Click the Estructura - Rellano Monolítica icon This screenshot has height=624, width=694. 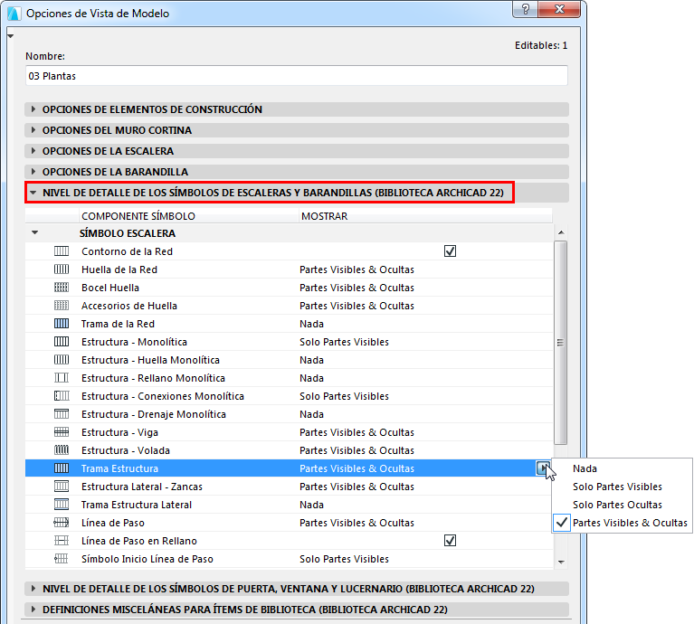[62, 378]
